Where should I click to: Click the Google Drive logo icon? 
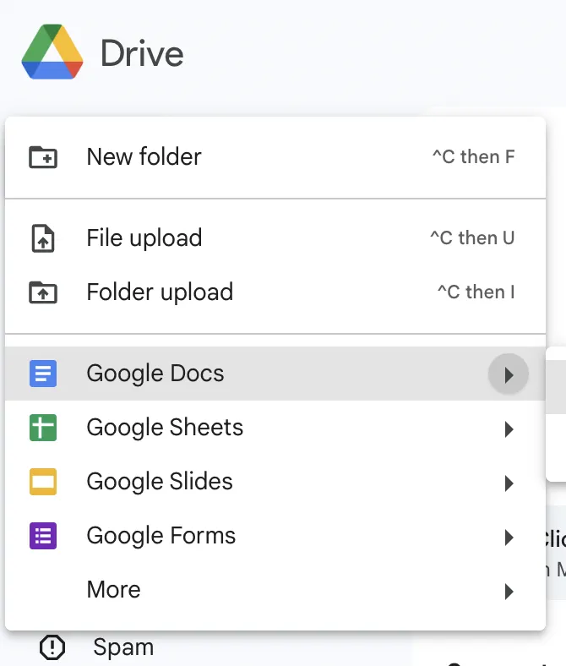coord(52,52)
